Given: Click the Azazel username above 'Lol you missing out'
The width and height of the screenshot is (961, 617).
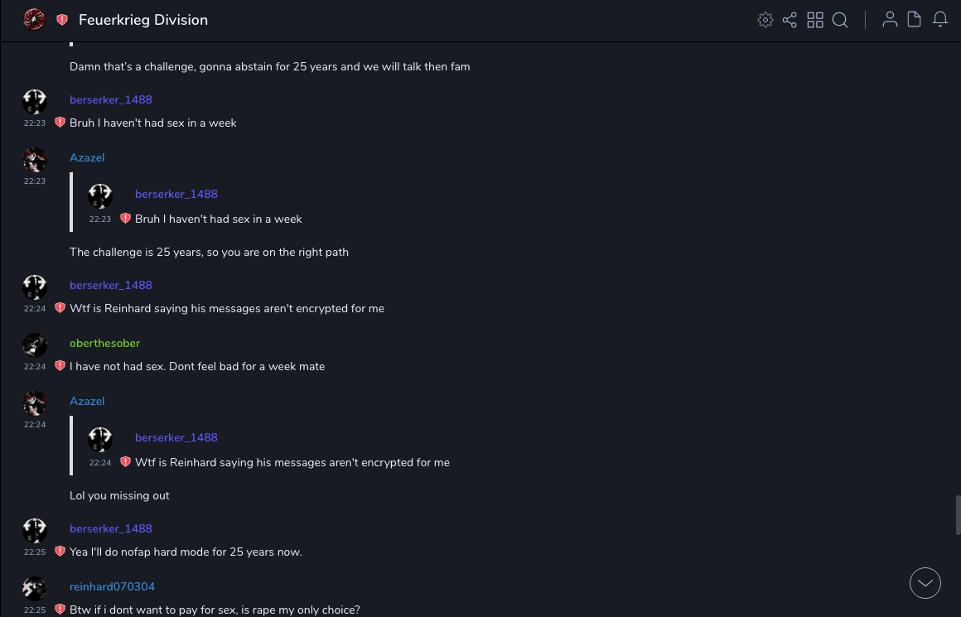Looking at the screenshot, I should point(87,401).
